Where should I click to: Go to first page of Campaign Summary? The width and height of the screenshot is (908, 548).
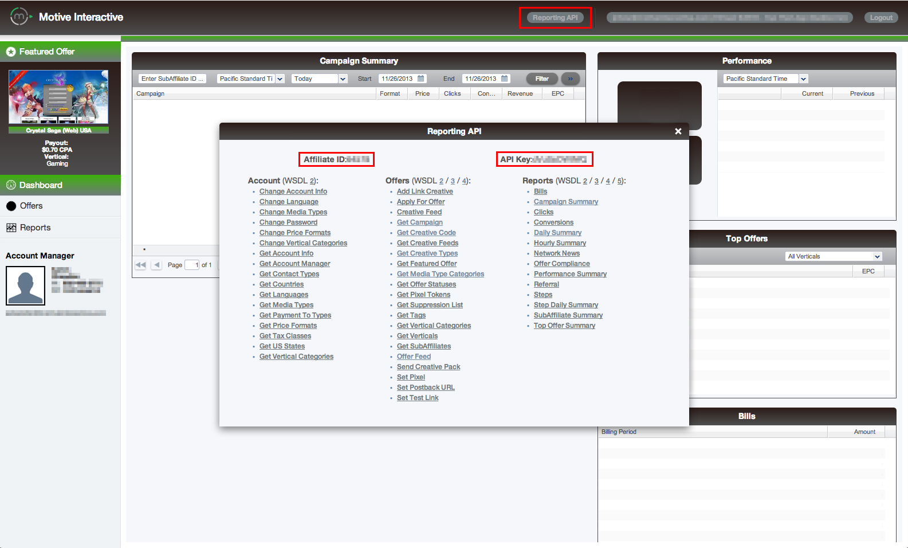pyautogui.click(x=140, y=265)
